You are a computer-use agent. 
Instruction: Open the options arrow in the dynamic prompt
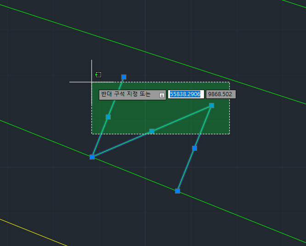click(162, 95)
